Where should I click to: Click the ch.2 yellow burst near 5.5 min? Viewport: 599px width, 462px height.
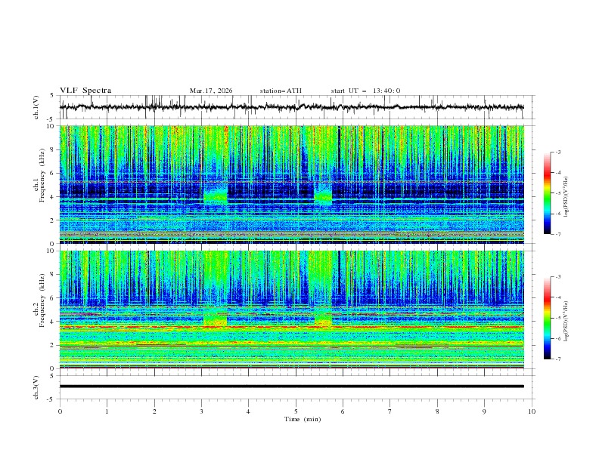pyautogui.click(x=323, y=317)
